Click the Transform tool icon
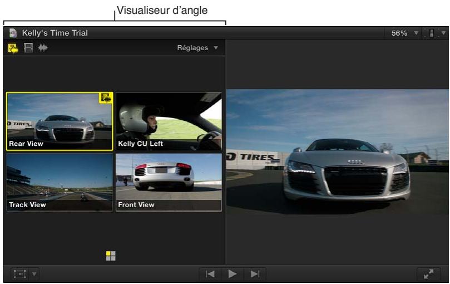The height and width of the screenshot is (284, 450). point(20,274)
